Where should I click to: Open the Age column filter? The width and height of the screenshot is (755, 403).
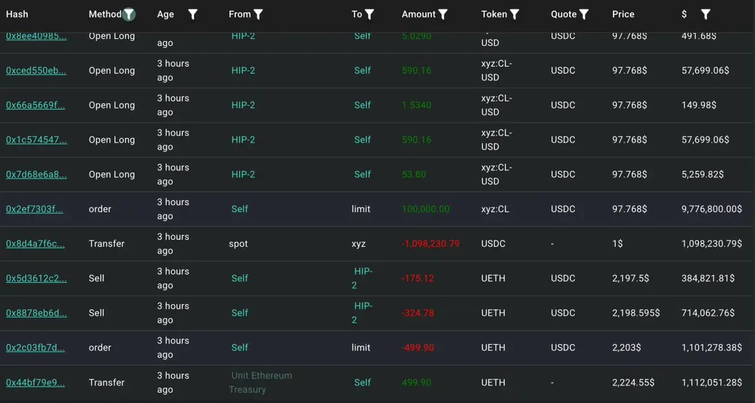pyautogui.click(x=193, y=14)
